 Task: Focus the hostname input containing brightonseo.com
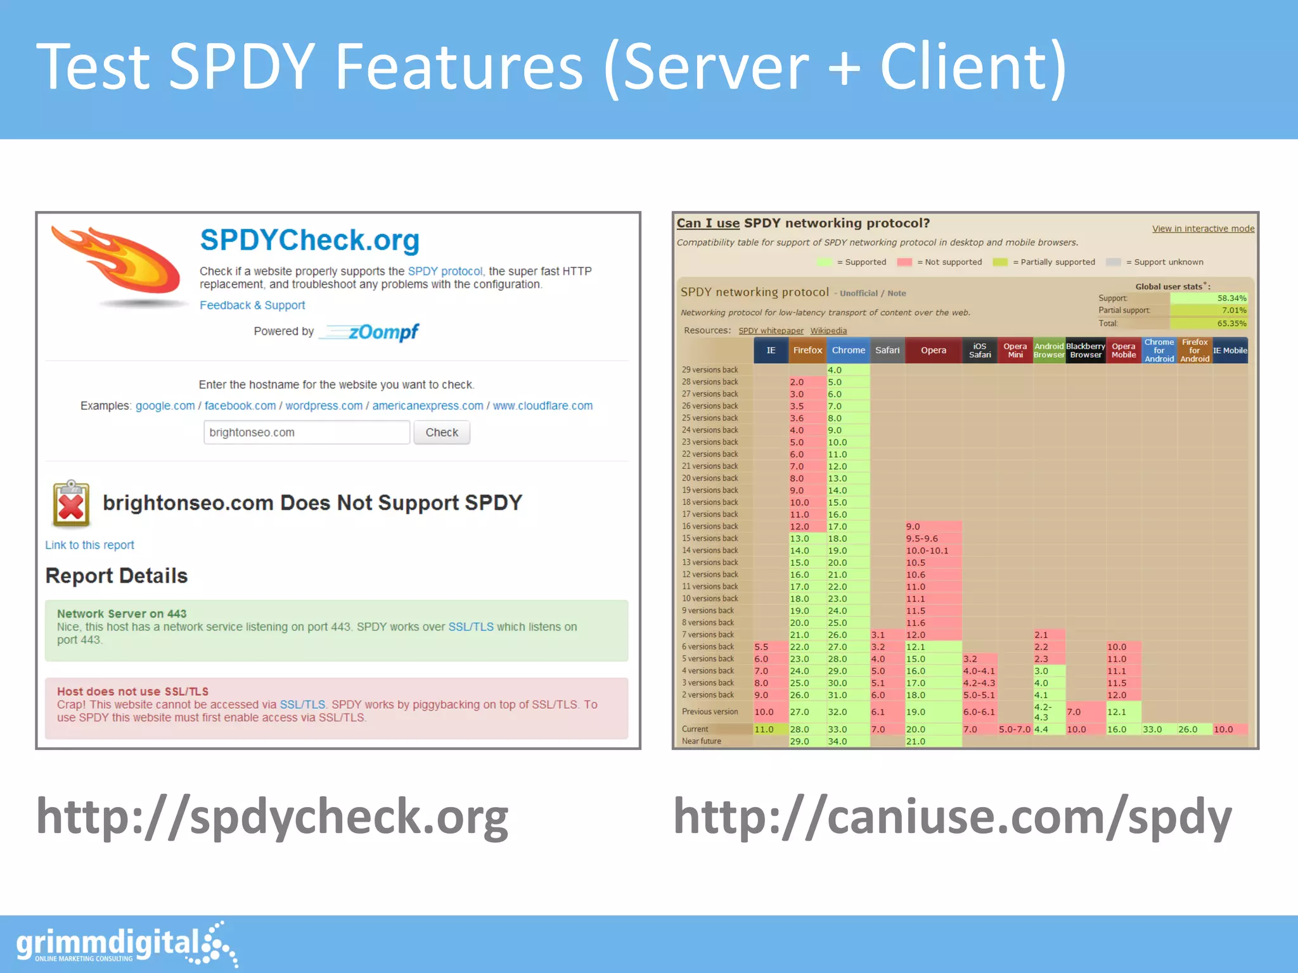pyautogui.click(x=307, y=433)
